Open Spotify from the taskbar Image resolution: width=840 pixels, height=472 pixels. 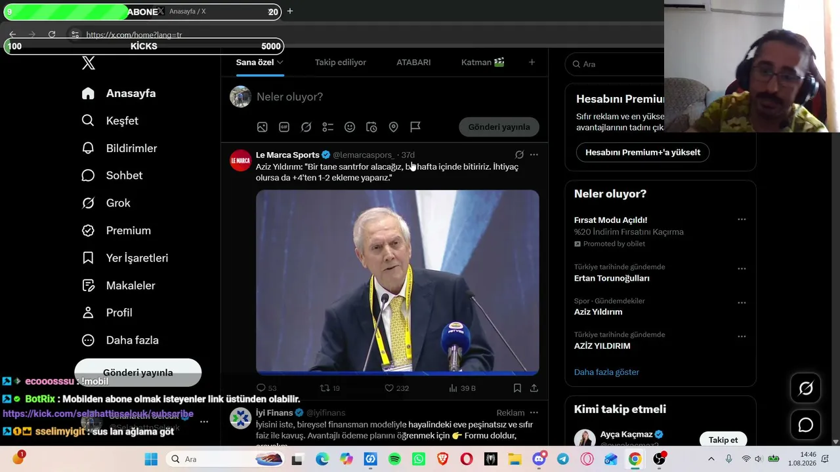pos(394,460)
